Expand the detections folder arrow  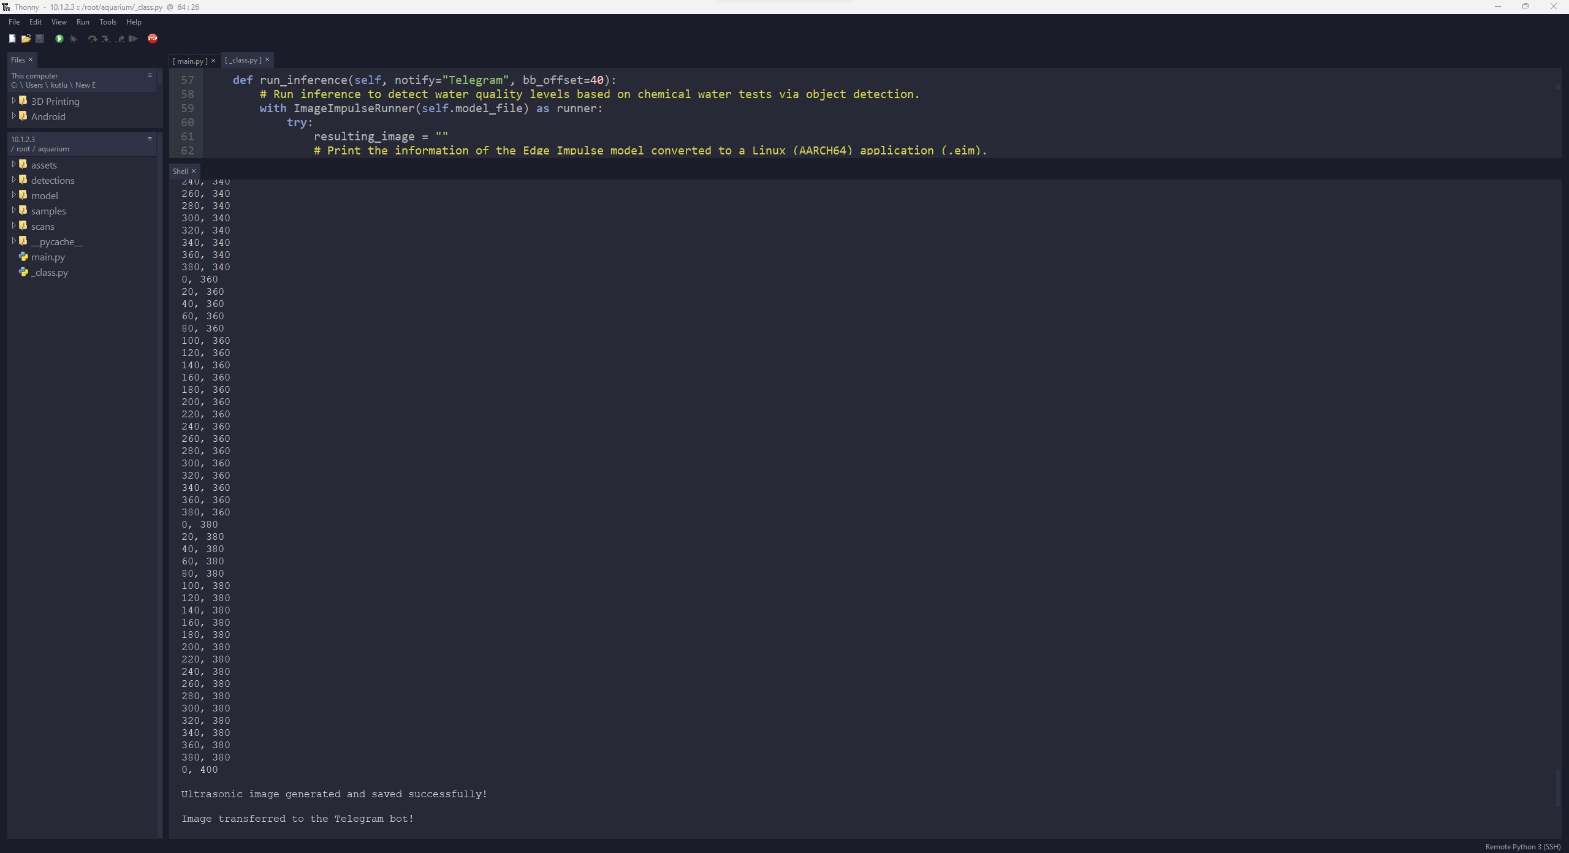click(x=13, y=180)
